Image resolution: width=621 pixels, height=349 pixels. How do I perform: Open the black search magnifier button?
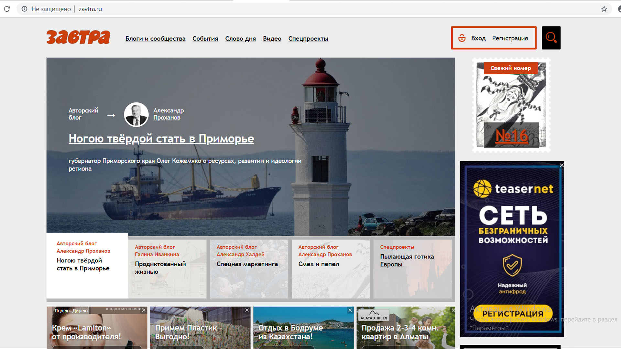(551, 38)
